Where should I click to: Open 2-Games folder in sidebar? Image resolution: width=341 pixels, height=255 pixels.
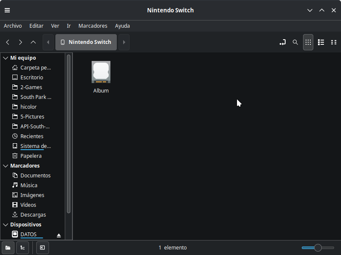click(x=33, y=87)
